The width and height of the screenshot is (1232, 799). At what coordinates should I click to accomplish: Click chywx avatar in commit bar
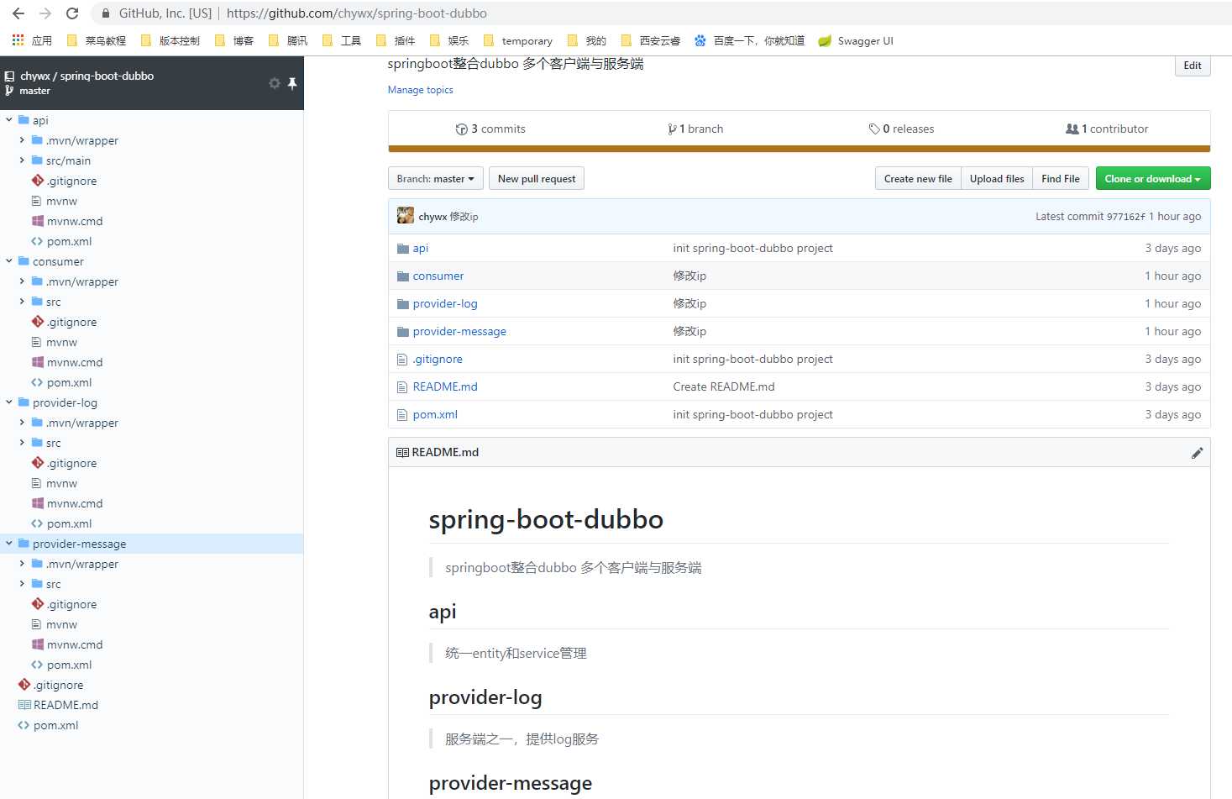click(x=406, y=216)
